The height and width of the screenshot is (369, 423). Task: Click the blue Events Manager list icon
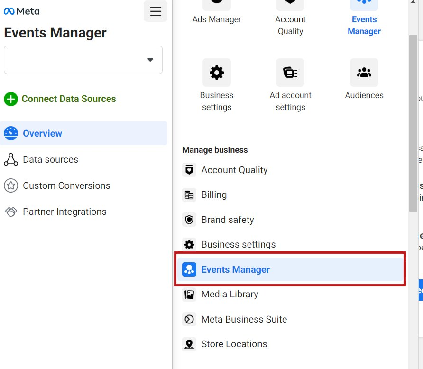[x=189, y=269]
